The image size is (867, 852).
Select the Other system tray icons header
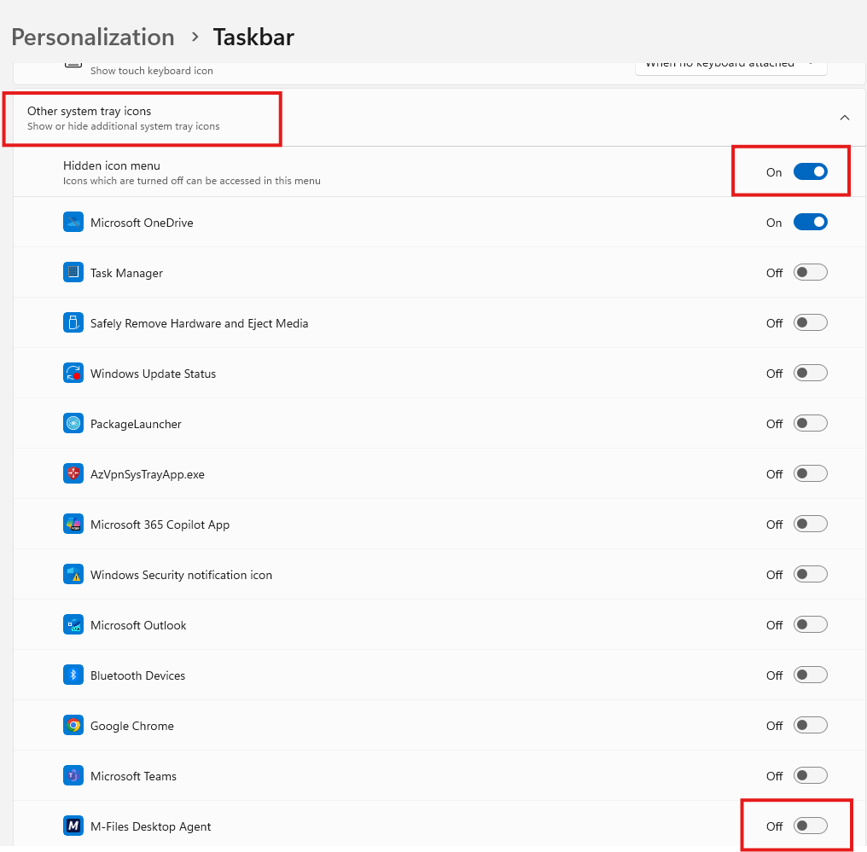click(439, 118)
